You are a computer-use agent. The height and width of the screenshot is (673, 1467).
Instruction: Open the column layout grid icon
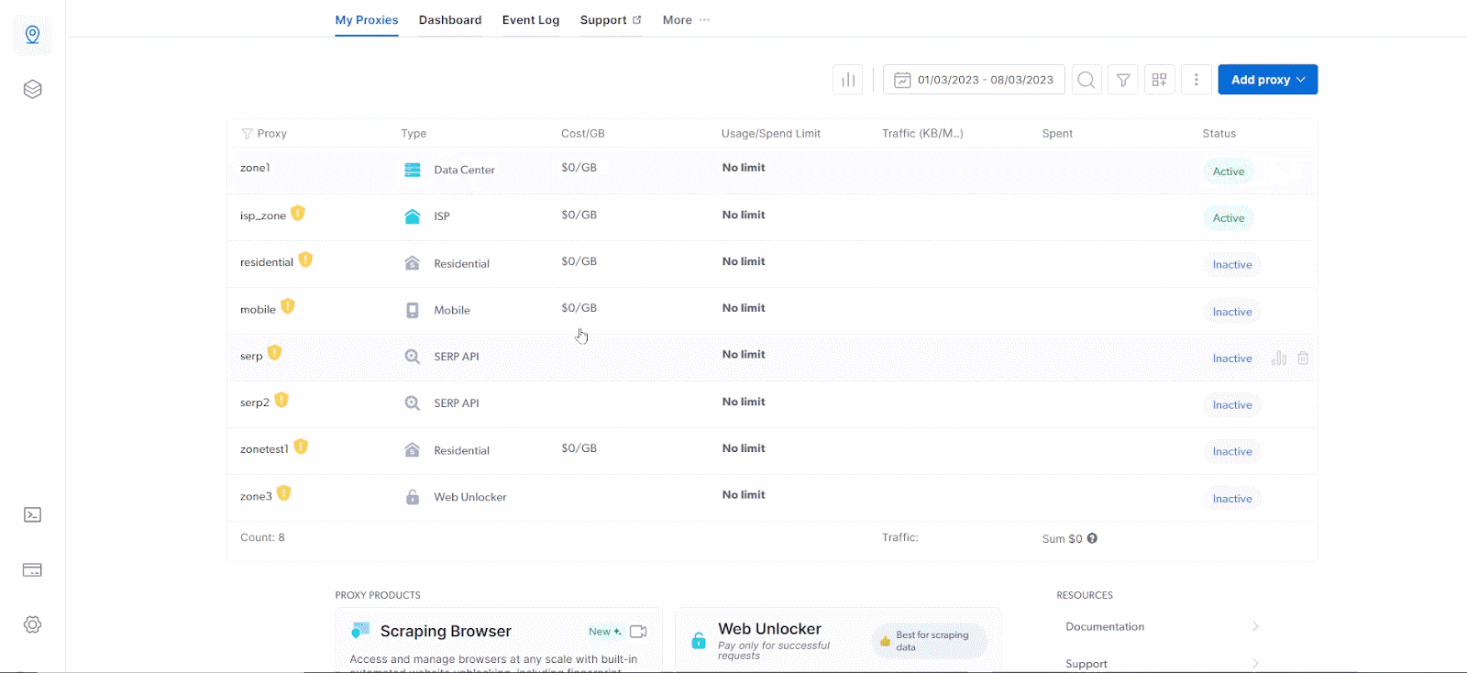pyautogui.click(x=1160, y=80)
